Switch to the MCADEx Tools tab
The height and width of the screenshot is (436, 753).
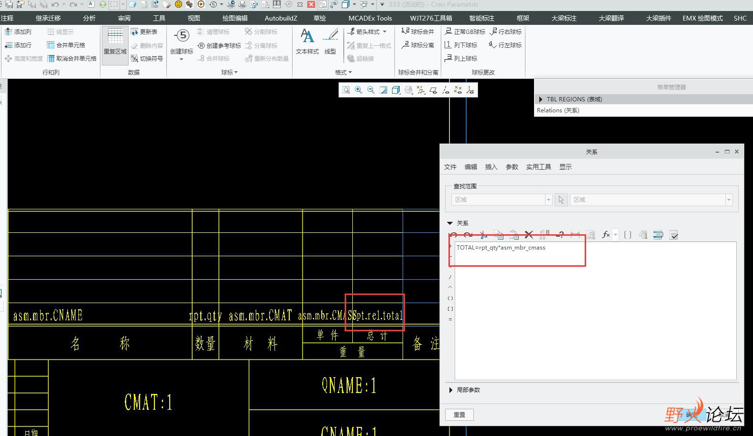[370, 18]
